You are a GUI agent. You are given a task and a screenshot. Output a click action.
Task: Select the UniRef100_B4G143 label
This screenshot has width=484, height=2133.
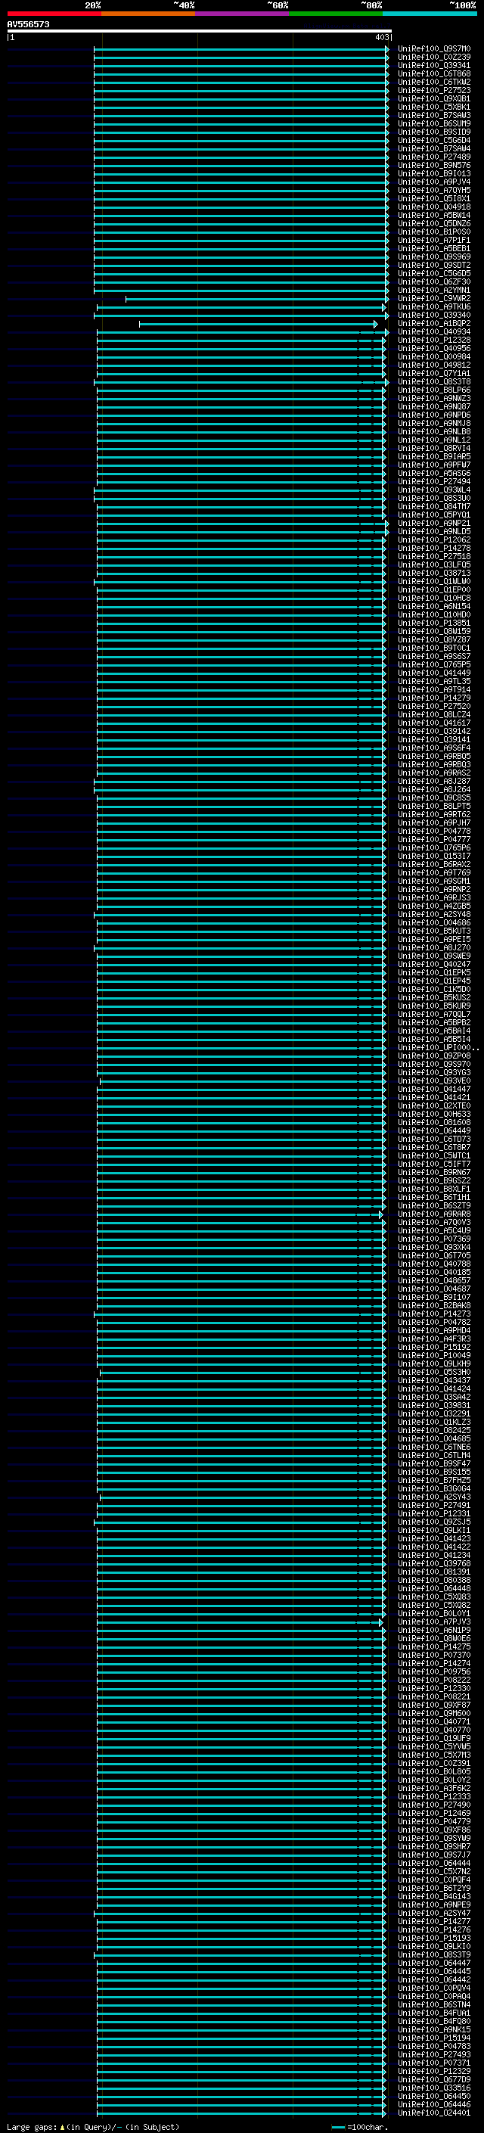pyautogui.click(x=434, y=1896)
